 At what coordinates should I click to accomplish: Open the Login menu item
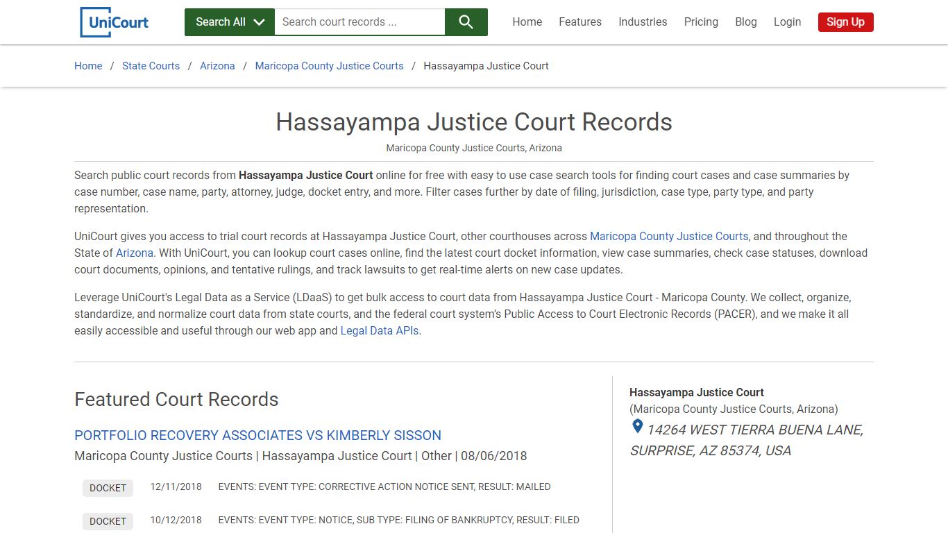(x=787, y=22)
